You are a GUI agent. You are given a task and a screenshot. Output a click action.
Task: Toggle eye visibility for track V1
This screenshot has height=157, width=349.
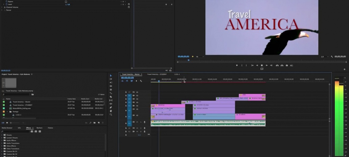(137, 115)
